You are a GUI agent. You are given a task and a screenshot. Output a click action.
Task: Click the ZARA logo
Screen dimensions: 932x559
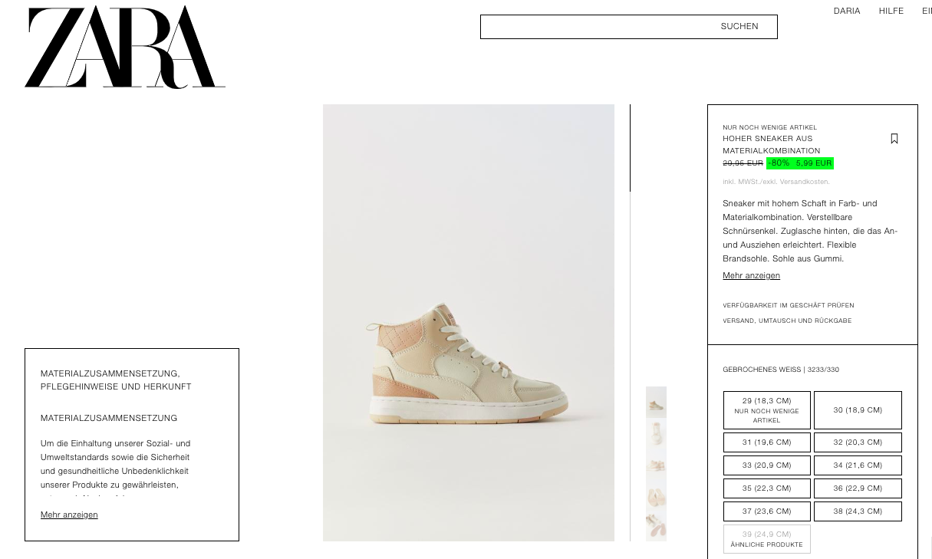pyautogui.click(x=125, y=47)
